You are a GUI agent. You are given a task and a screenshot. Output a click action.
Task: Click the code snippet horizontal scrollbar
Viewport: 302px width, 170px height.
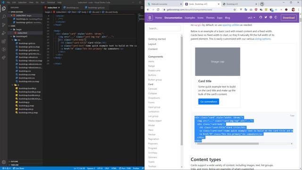[x=228, y=144]
